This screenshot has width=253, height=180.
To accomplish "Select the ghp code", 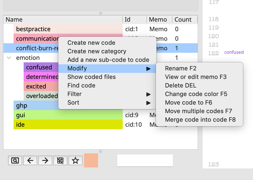I will pyautogui.click(x=36, y=106).
